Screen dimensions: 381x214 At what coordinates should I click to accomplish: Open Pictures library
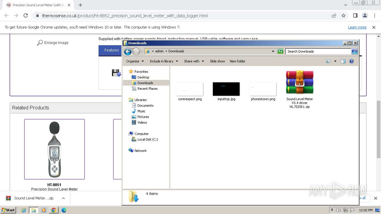143,117
